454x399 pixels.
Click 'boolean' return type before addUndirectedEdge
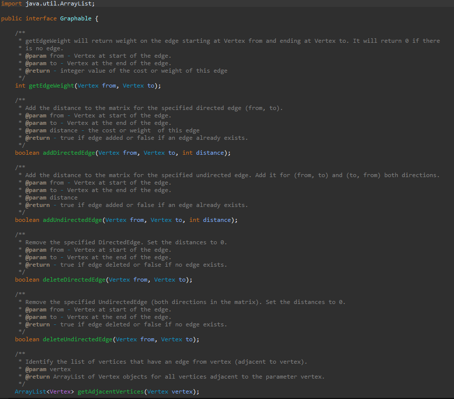pyautogui.click(x=27, y=220)
